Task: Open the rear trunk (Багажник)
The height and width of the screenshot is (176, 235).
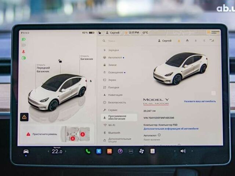Action: tap(87, 58)
